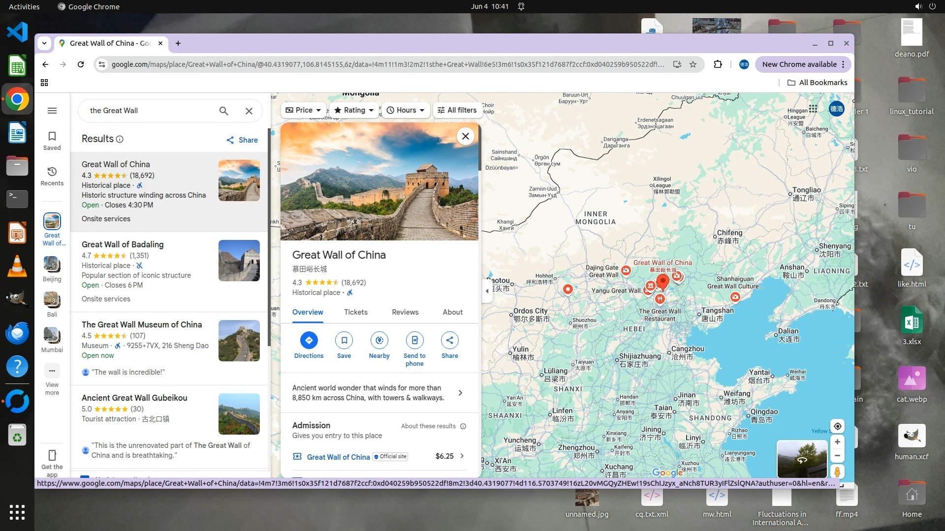The image size is (945, 531).
Task: Click Send to phone icon
Action: 414,340
